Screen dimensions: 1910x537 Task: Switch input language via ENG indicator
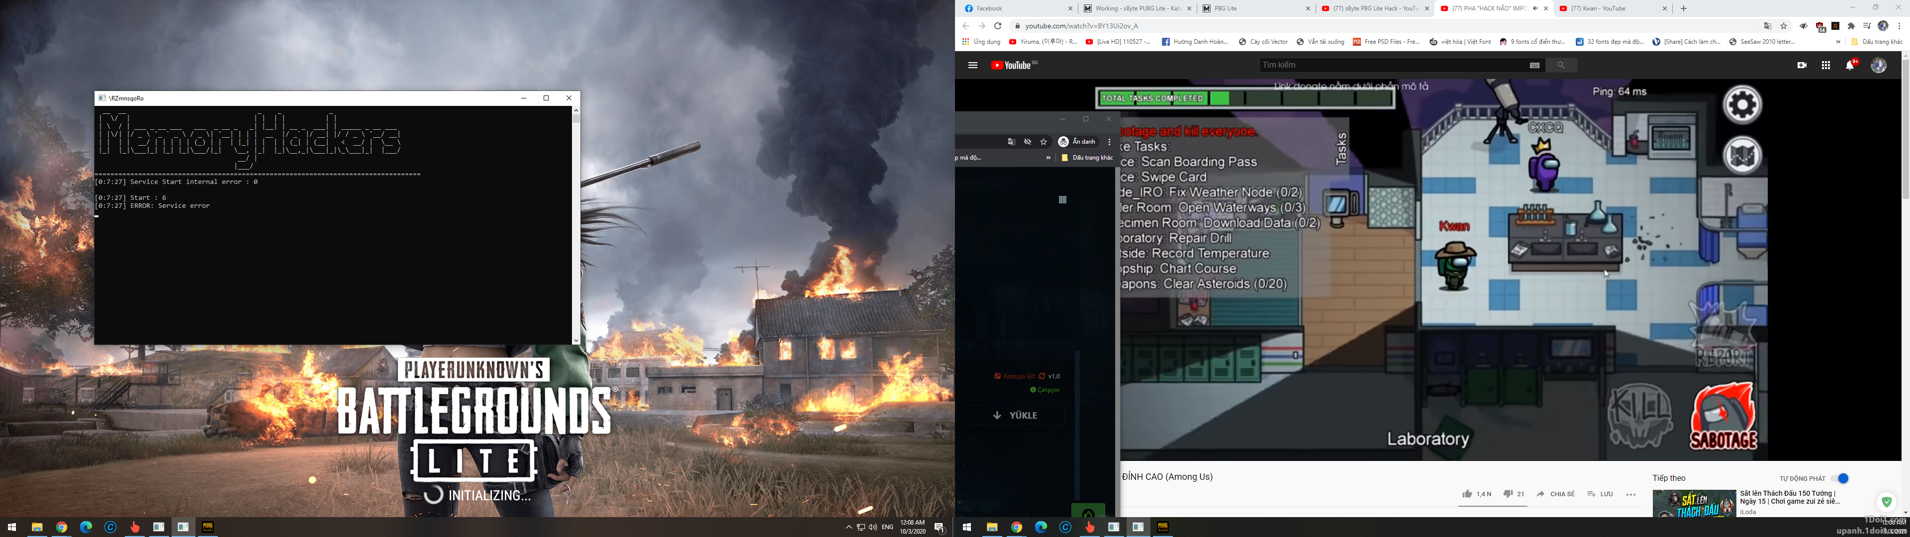[887, 528]
